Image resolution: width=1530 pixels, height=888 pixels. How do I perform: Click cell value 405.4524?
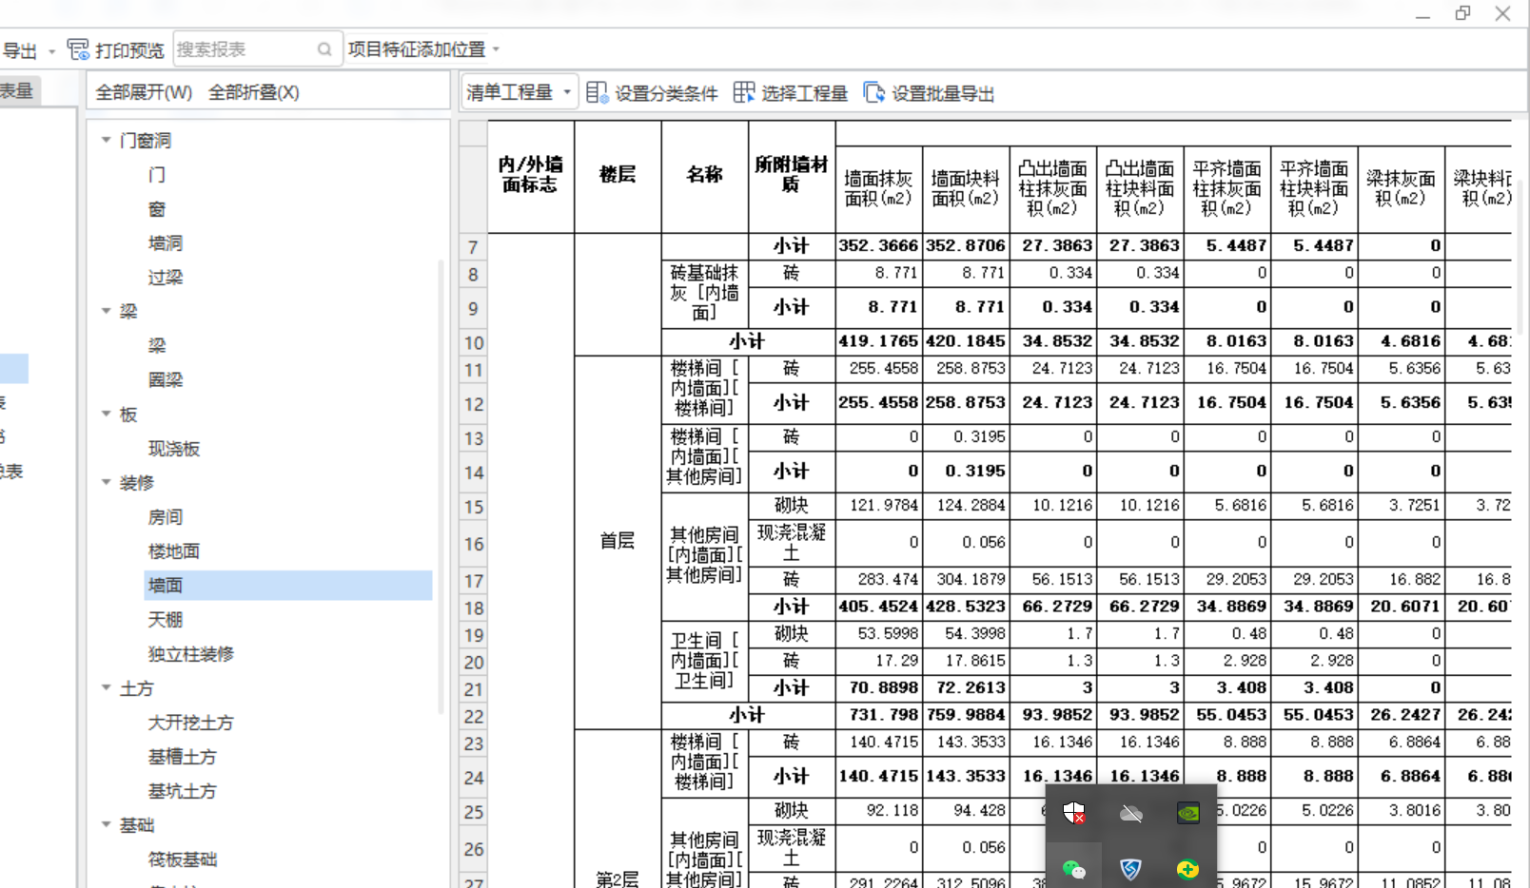click(878, 607)
